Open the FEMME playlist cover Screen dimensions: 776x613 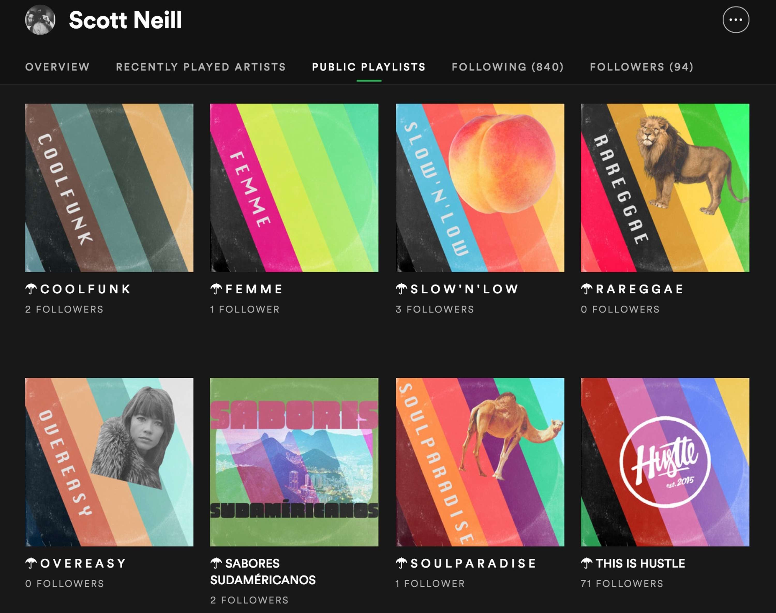click(294, 188)
